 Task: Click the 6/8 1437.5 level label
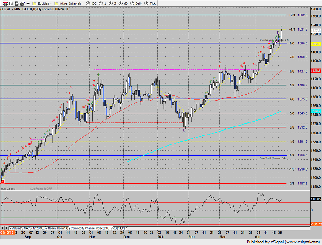(x=299, y=71)
